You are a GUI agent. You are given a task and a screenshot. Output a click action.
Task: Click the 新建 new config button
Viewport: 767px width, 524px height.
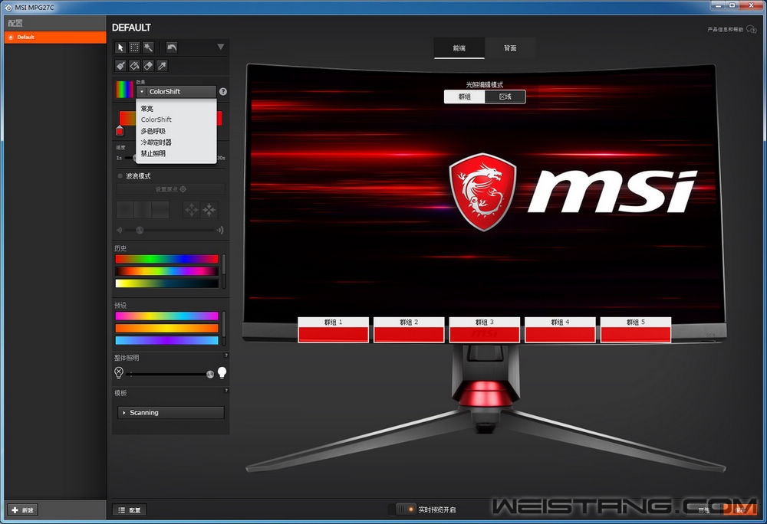[22, 510]
